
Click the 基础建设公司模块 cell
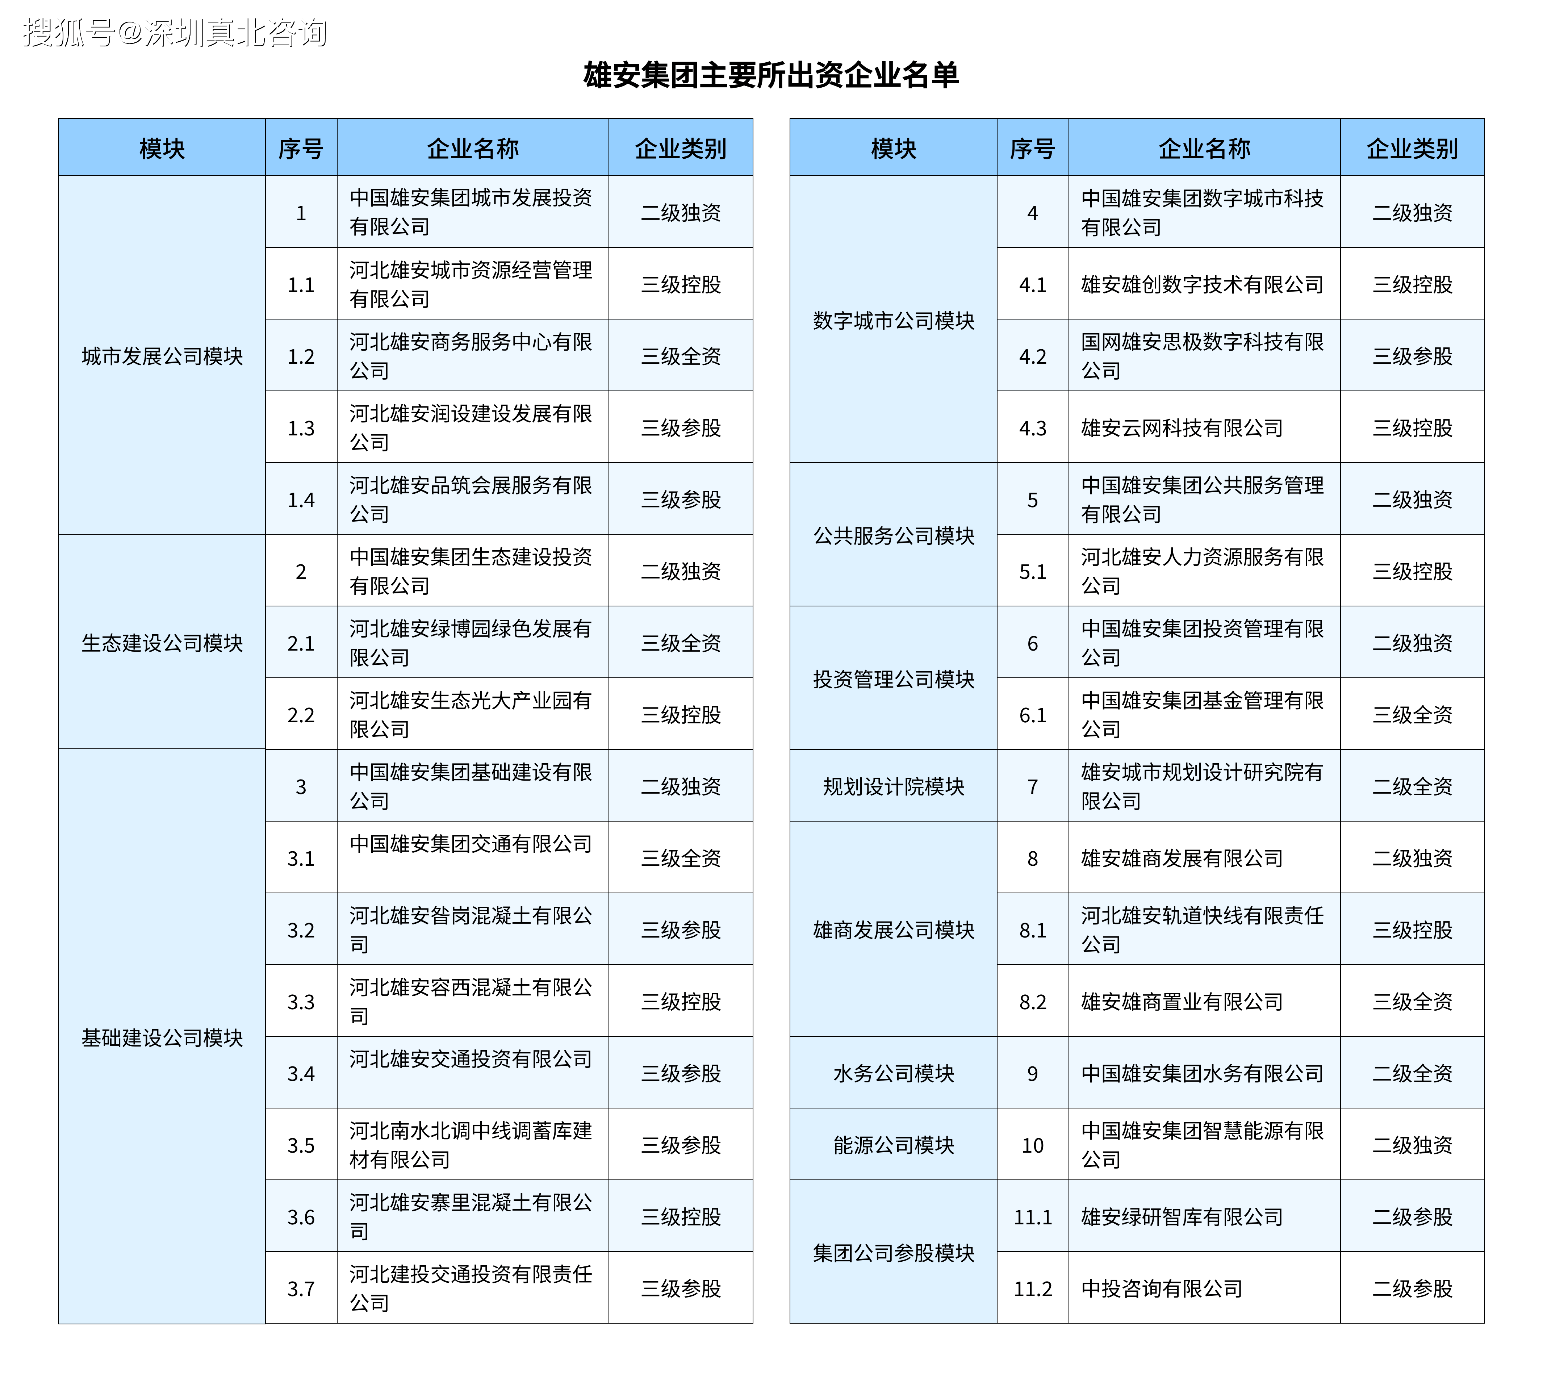pyautogui.click(x=162, y=1037)
